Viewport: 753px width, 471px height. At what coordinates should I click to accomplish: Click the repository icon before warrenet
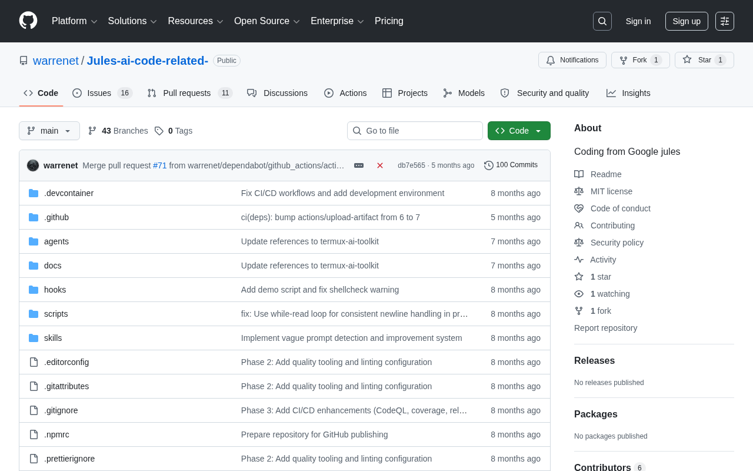click(24, 61)
